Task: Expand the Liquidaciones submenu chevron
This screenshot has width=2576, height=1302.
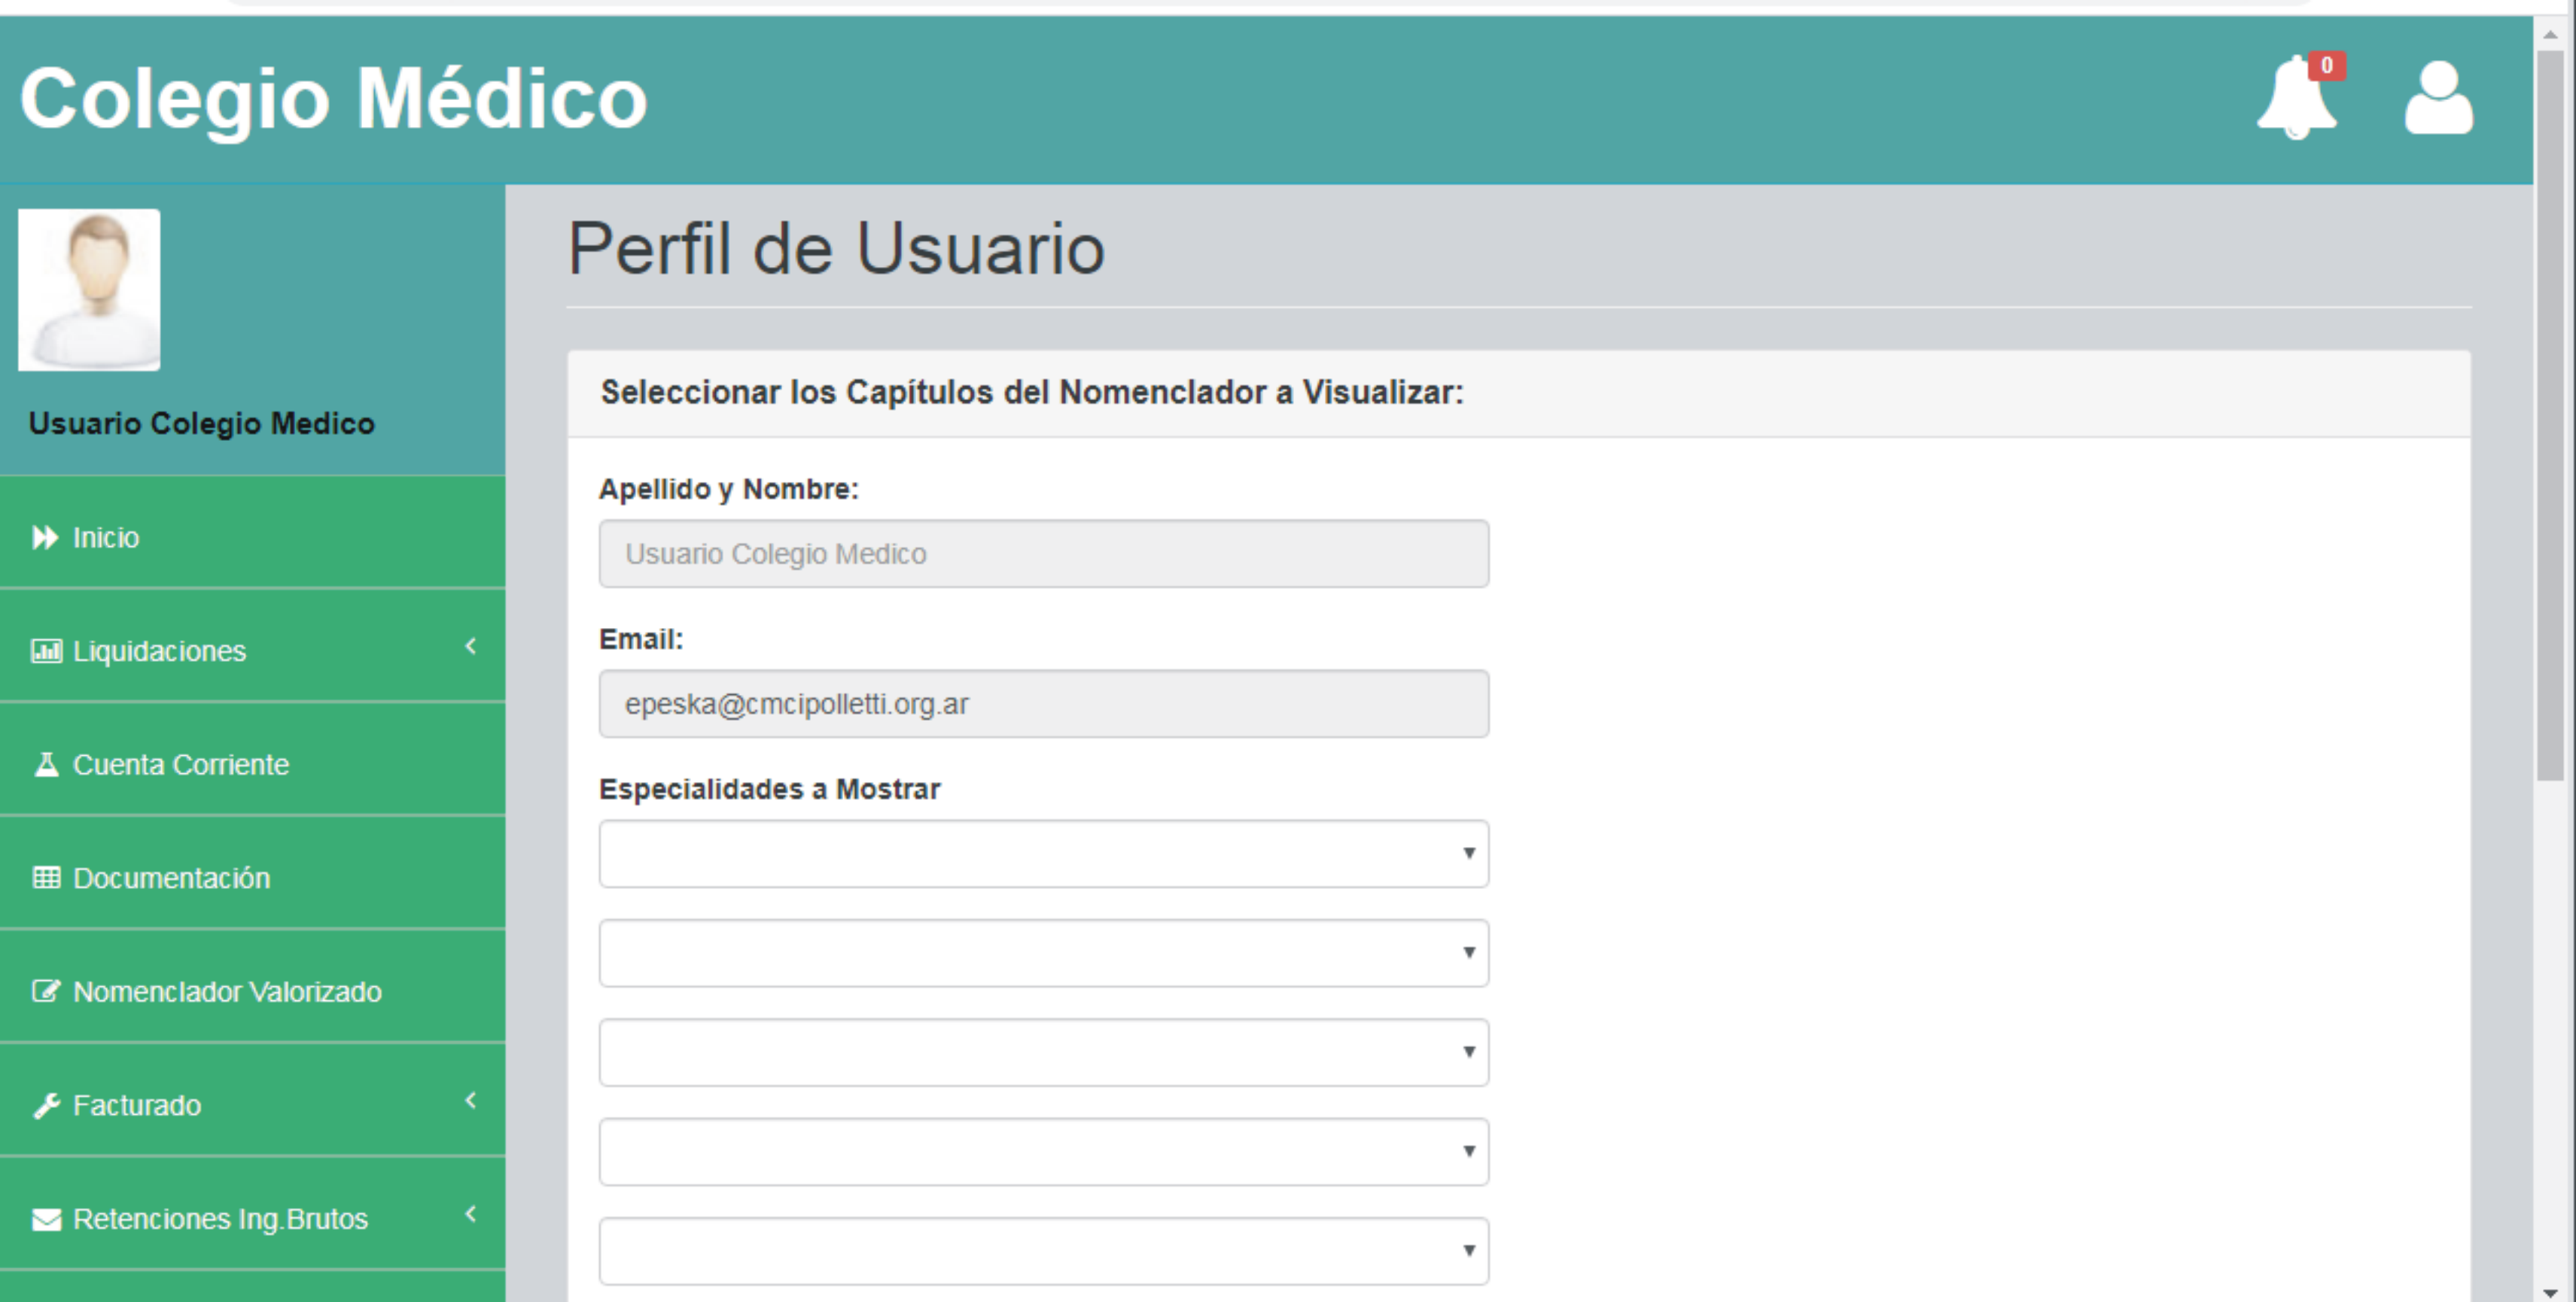Action: pos(470,647)
